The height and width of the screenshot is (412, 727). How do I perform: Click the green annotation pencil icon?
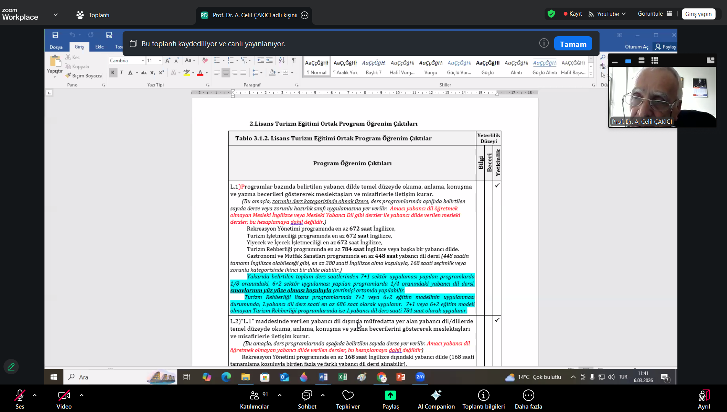11,367
